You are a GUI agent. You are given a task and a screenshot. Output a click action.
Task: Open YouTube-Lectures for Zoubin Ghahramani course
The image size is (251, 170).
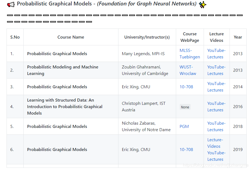point(216,70)
